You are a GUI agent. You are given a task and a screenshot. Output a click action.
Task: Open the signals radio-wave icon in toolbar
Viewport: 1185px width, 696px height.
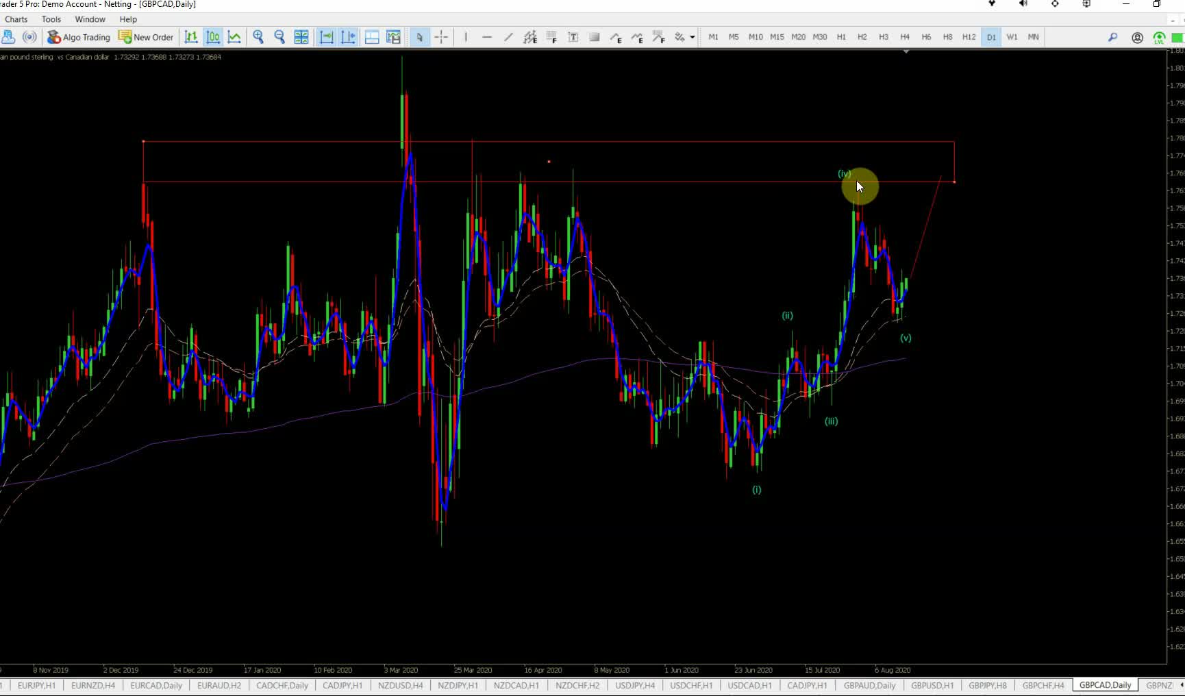29,37
